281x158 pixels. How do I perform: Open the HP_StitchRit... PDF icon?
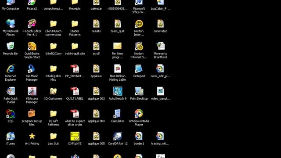[x=75, y=68]
